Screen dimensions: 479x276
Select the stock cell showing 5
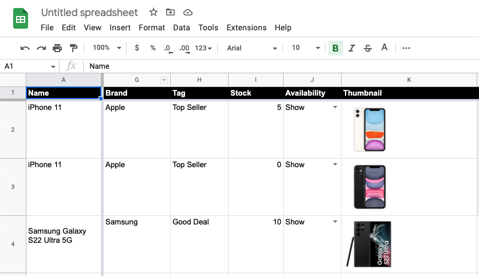point(256,129)
